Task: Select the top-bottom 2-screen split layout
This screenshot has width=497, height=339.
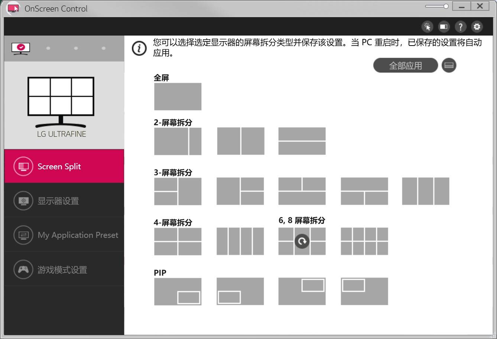Action: coord(302,141)
